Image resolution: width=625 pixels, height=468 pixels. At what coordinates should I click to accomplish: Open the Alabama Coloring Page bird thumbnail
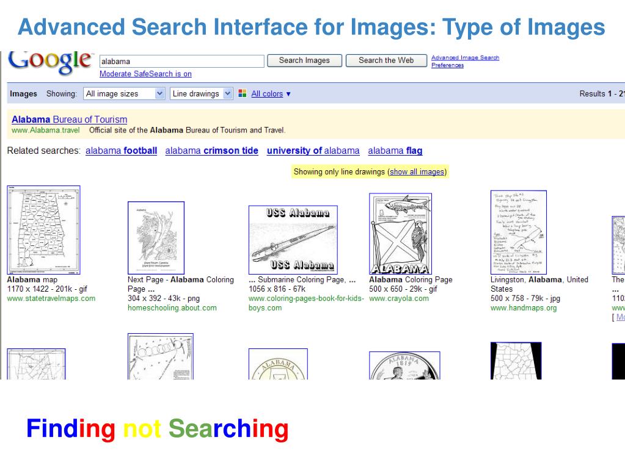coord(156,238)
